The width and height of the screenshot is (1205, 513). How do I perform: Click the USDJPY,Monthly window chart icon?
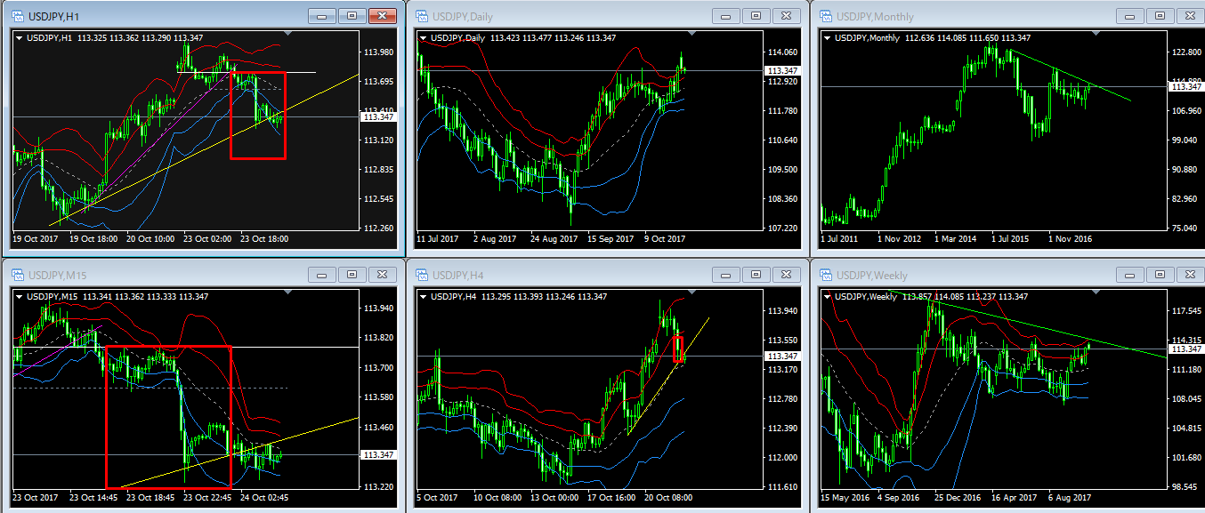pyautogui.click(x=824, y=16)
